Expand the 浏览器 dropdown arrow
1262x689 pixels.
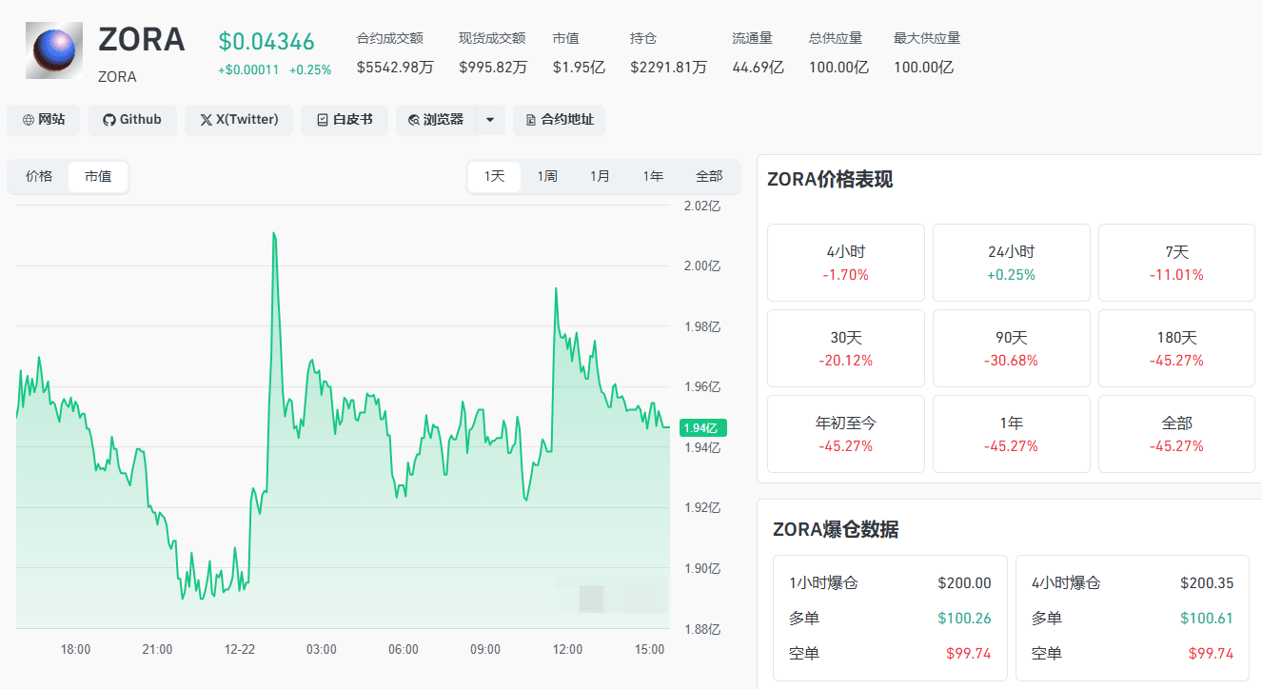pyautogui.click(x=490, y=120)
